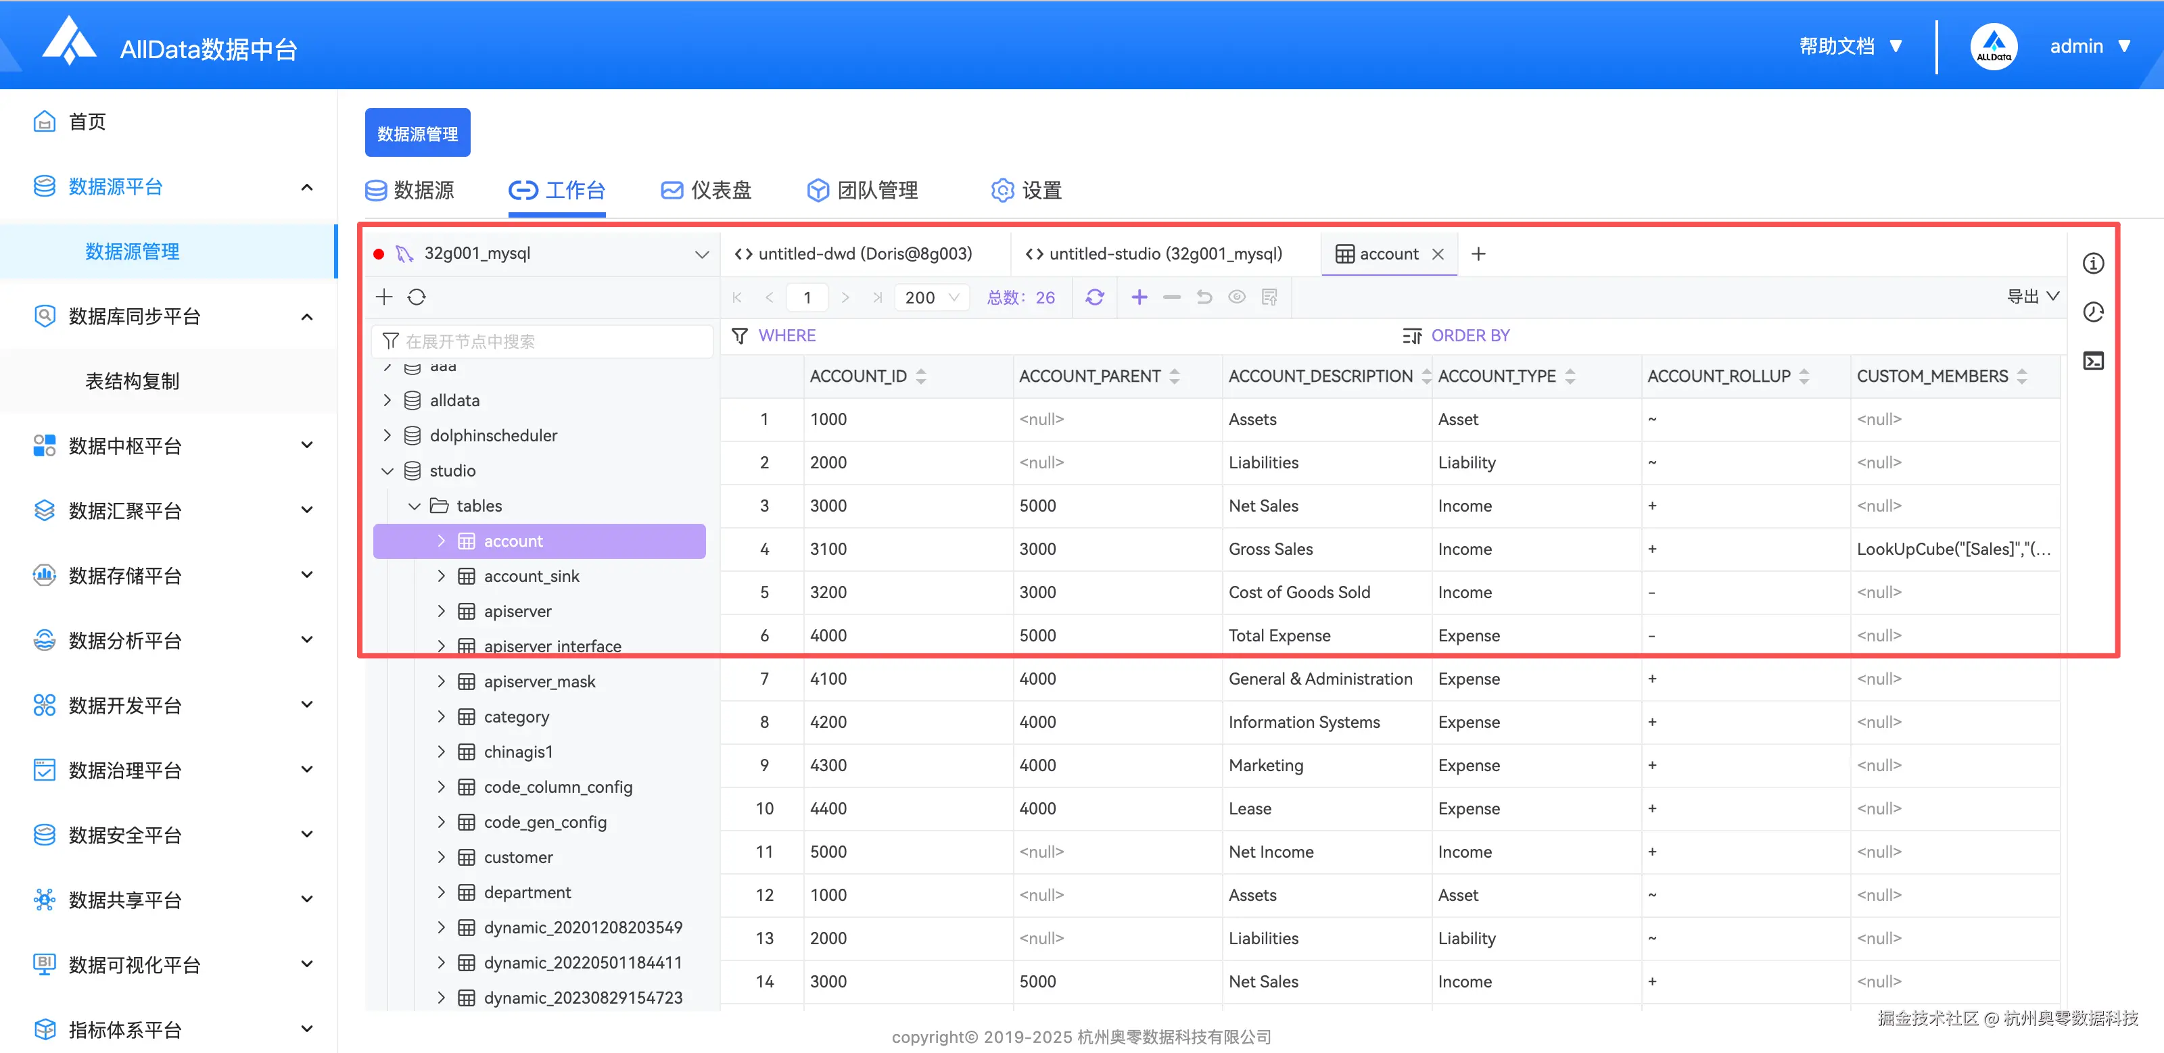Select the account_sink table in tree
This screenshot has height=1053, width=2164.
click(531, 576)
